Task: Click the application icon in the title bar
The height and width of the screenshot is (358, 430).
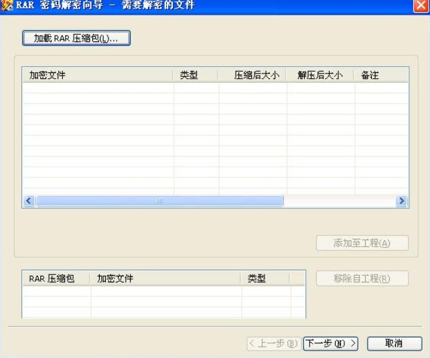Action: 7,5
